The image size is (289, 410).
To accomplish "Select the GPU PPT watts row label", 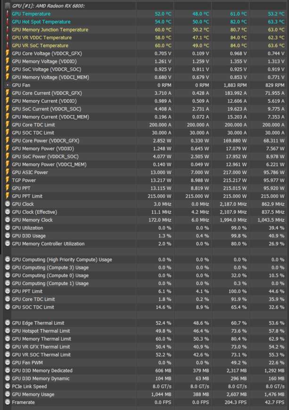I will (x=21, y=188).
